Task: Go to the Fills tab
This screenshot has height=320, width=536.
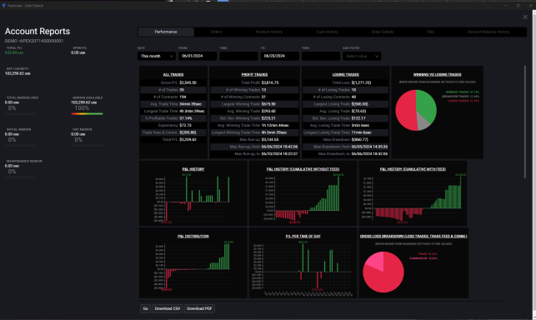Action: [x=430, y=32]
